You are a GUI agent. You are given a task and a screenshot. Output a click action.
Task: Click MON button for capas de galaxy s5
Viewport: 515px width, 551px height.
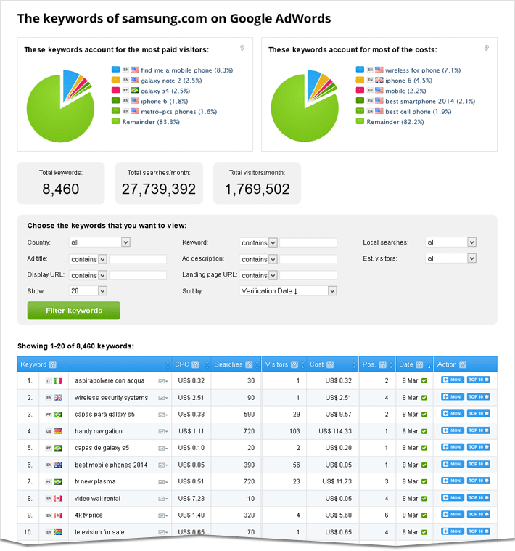[x=453, y=447]
